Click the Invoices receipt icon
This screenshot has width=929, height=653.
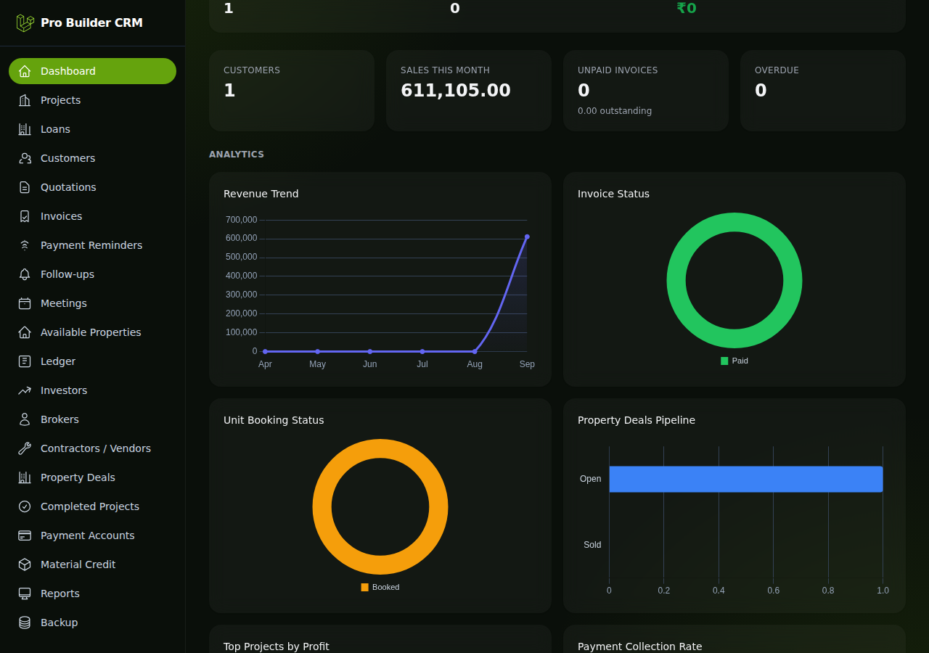click(x=25, y=216)
